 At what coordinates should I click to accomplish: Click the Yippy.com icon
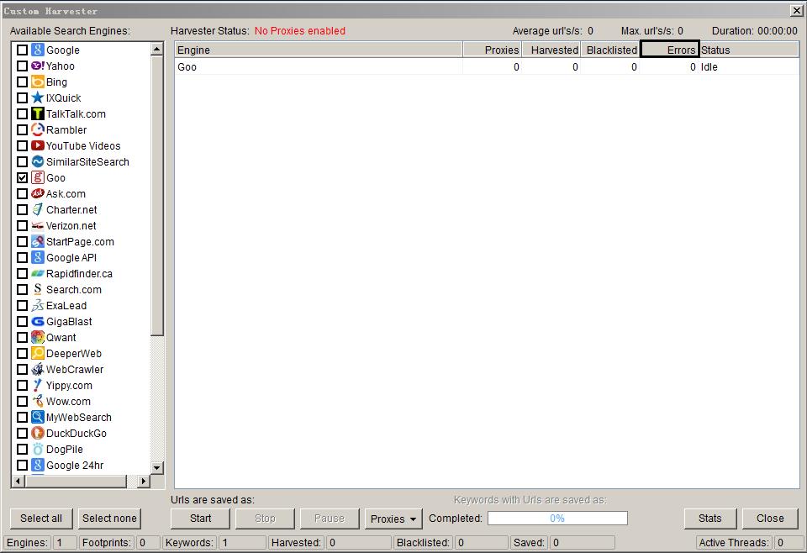coord(38,385)
